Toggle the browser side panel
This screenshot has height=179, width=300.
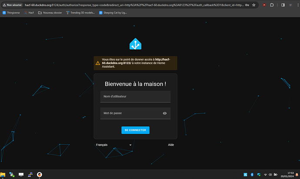click(x=283, y=5)
